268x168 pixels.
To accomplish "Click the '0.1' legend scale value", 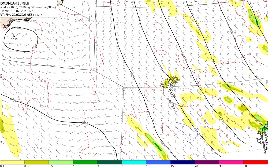I will tap(2, 166).
